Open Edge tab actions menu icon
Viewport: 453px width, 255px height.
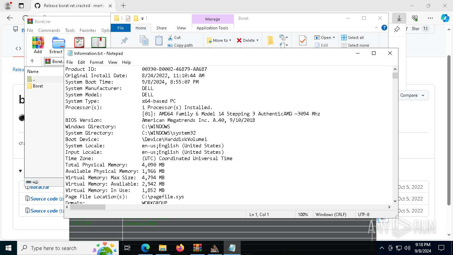(21, 6)
